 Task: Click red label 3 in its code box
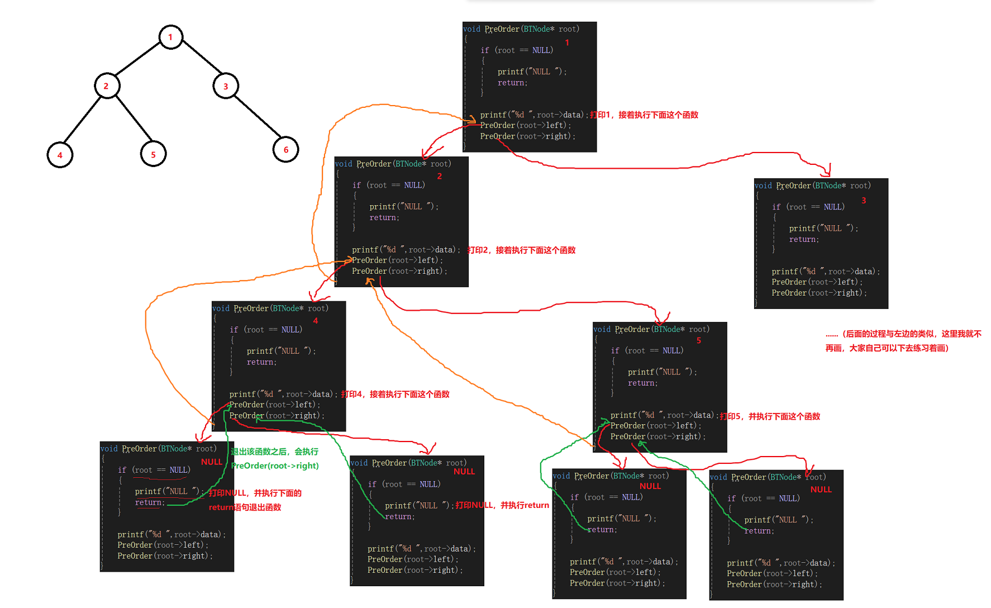point(864,200)
